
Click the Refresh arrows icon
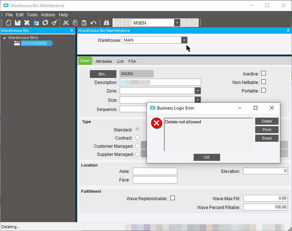[x=45, y=23]
